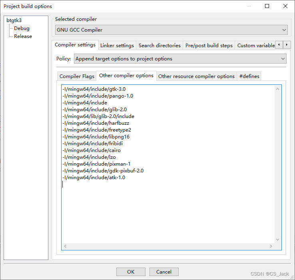295x280 pixels.
Task: Click the fribidi include line
Action: coord(93,144)
